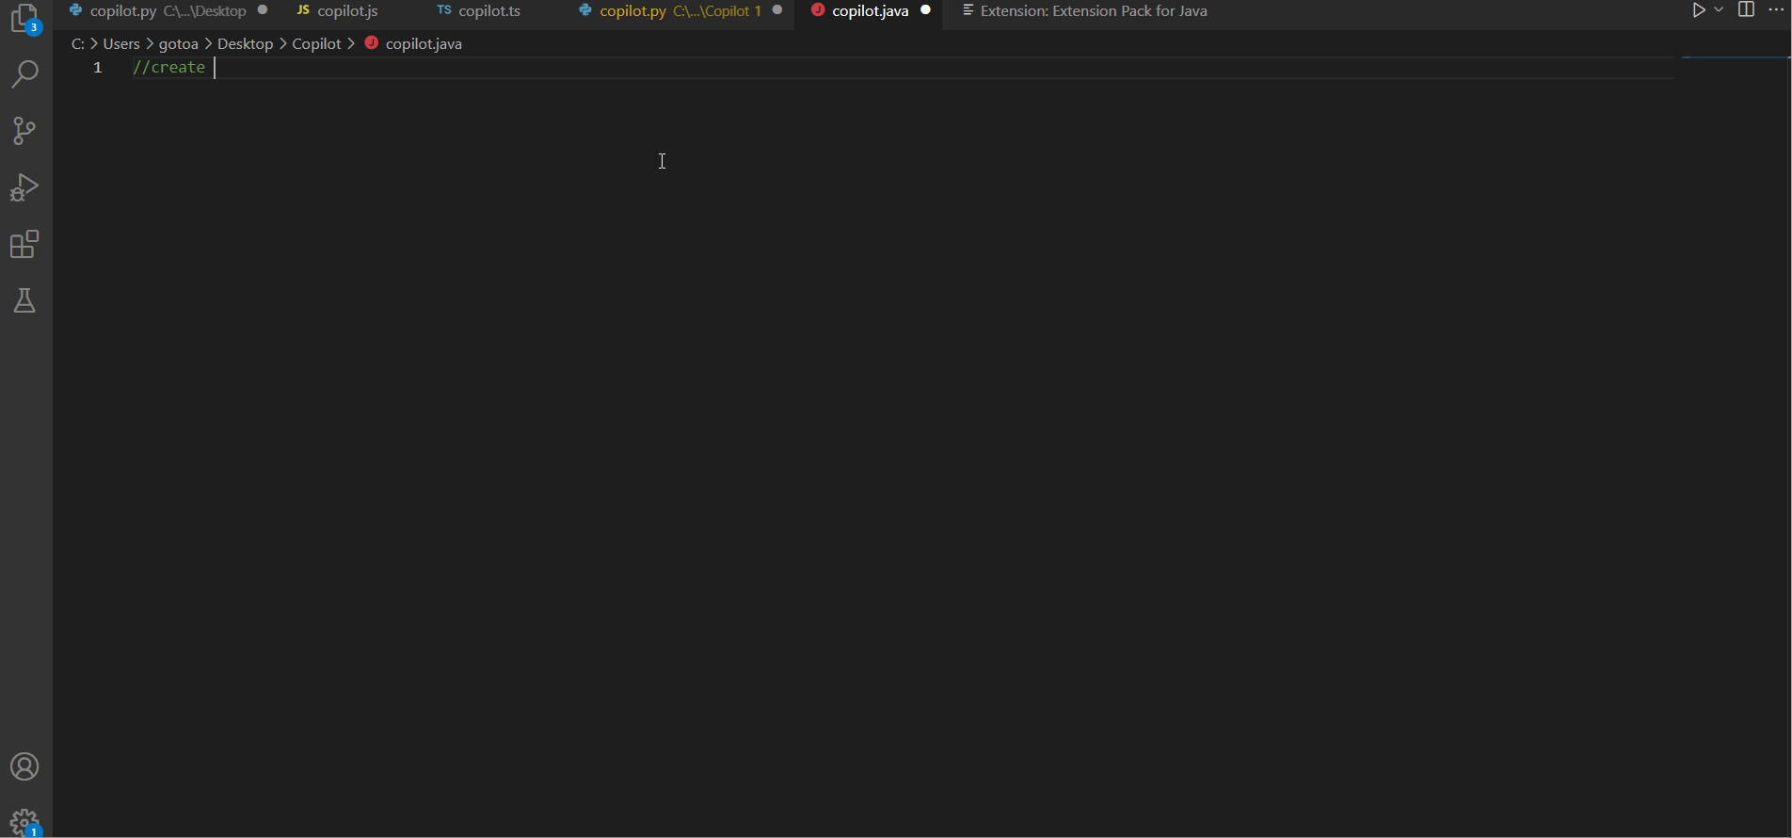
Task: Run the Java file with play button
Action: pos(1699,10)
